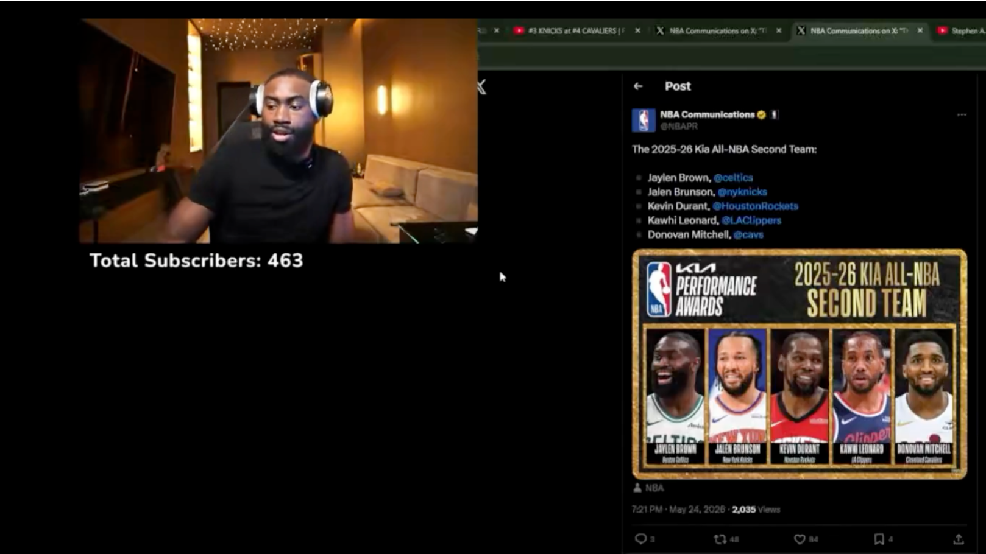
Task: Go back using the Post arrow
Action: 638,86
